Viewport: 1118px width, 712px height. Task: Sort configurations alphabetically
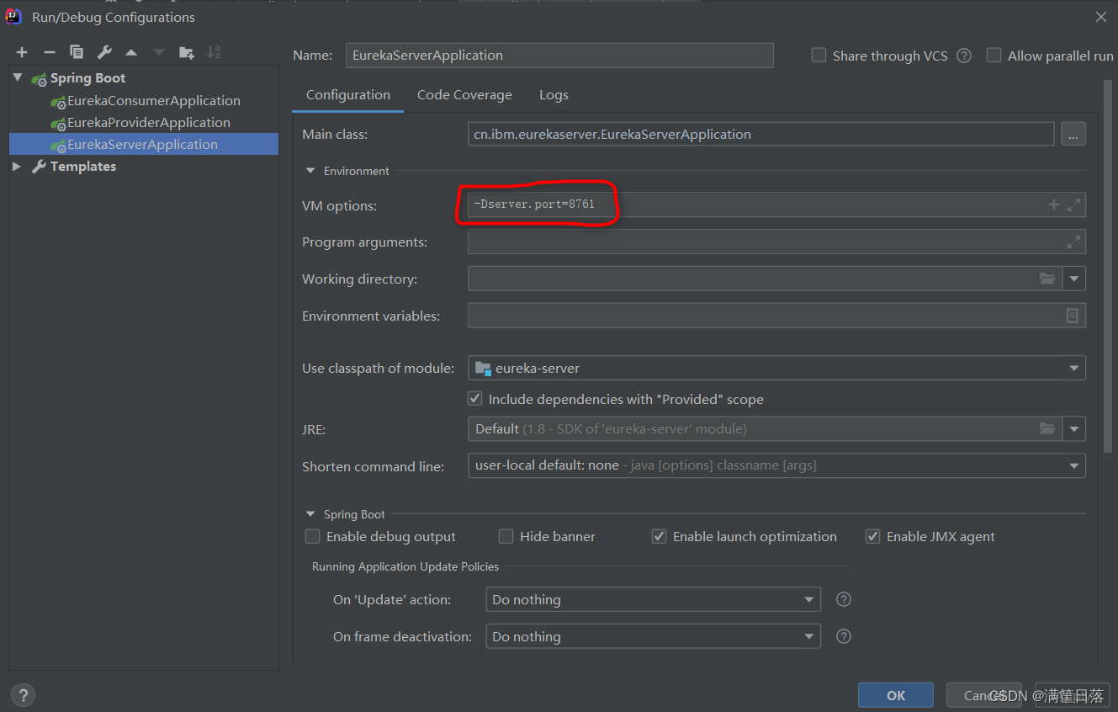tap(214, 52)
